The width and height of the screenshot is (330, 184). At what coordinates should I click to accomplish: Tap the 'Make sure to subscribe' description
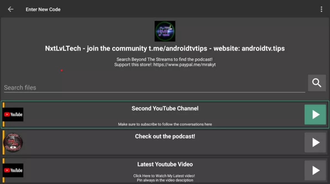165,124
